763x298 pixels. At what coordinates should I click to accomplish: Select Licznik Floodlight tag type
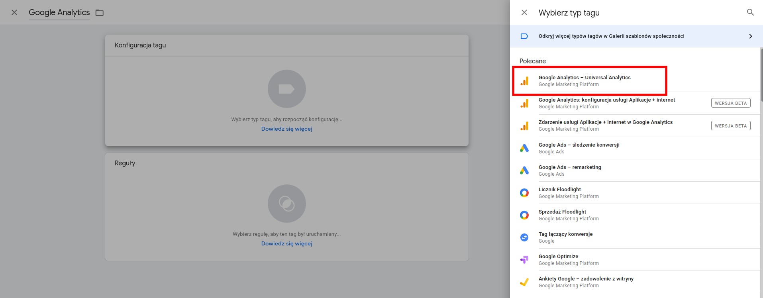pyautogui.click(x=636, y=193)
